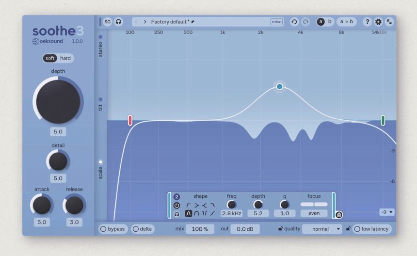The image size is (417, 256).
Task: Toggle lock icon left of quality
Action: 280,229
